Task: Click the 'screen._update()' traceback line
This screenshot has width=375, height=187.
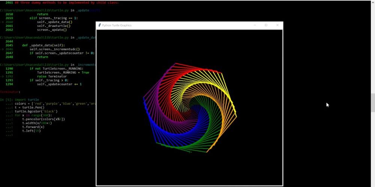Action: (x=52, y=30)
